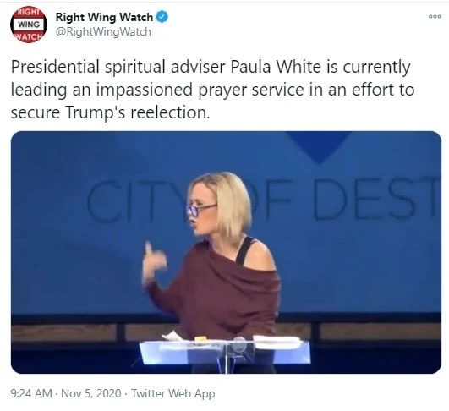Screen dimensions: 449x411
Task: Click the dark blue triangle logo in video
Action: (319, 147)
